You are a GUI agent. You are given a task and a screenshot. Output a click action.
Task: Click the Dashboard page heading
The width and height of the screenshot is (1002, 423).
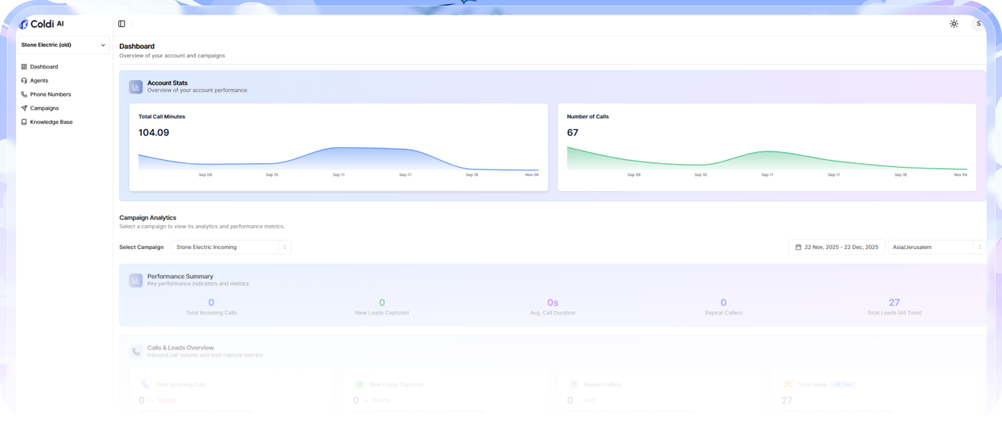tap(137, 46)
